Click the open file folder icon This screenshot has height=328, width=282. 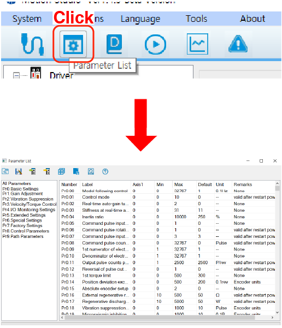coord(5,171)
